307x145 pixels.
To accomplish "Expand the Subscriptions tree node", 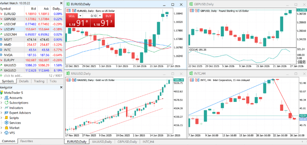I will (x=1, y=103).
